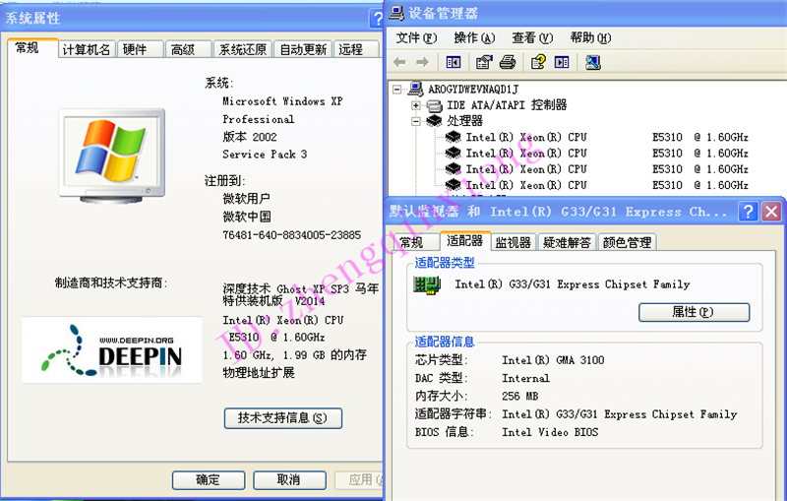Open the Properties icon in Device Manager toolbar

pos(484,62)
